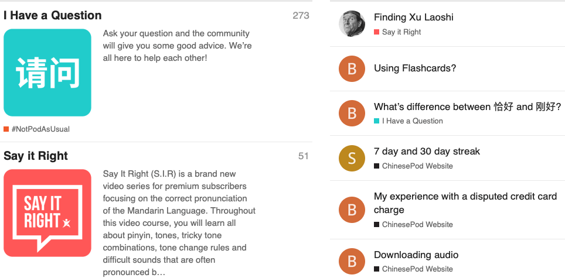This screenshot has height=278, width=565.
Task: Open the Using Flashcards? topic
Action: tap(415, 68)
